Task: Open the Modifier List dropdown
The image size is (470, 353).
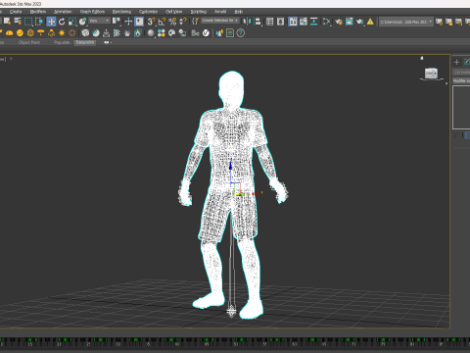Action: click(461, 80)
